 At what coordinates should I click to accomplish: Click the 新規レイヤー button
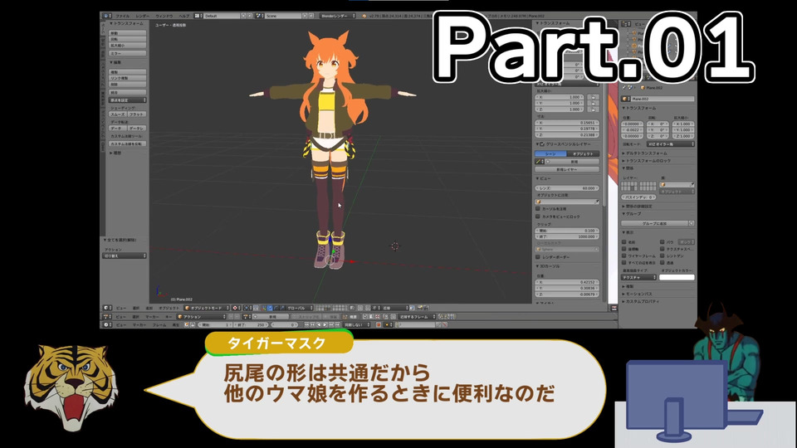pos(567,169)
